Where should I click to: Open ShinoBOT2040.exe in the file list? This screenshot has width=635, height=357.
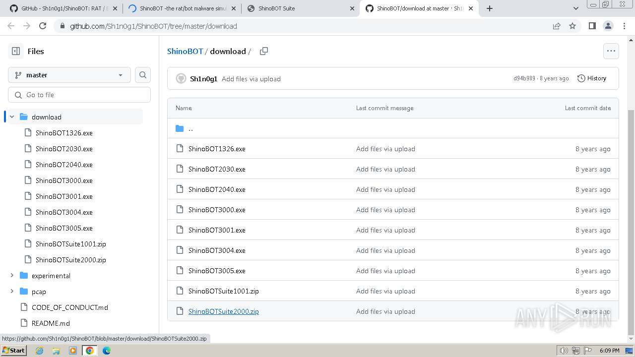(x=217, y=189)
